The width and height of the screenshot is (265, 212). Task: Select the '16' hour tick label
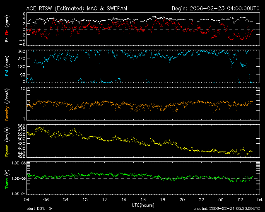point(143,200)
